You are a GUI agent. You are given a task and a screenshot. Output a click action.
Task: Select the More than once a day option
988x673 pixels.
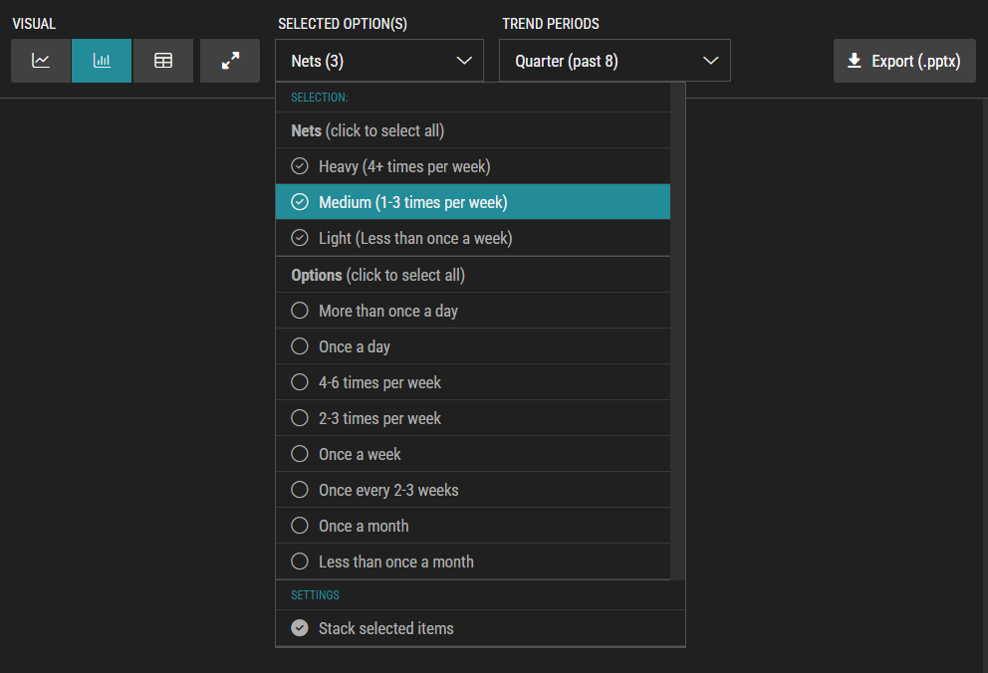click(x=472, y=311)
